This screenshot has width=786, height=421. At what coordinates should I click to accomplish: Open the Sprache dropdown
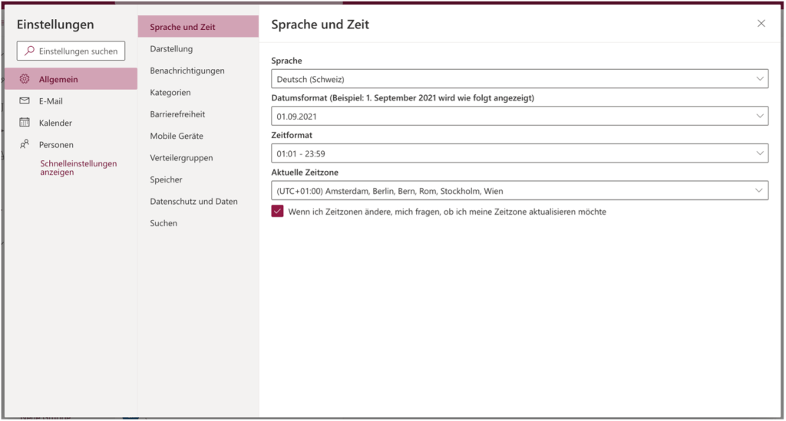pos(519,79)
